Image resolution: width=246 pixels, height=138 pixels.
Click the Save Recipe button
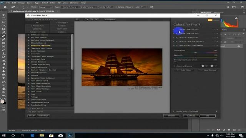[208, 70]
